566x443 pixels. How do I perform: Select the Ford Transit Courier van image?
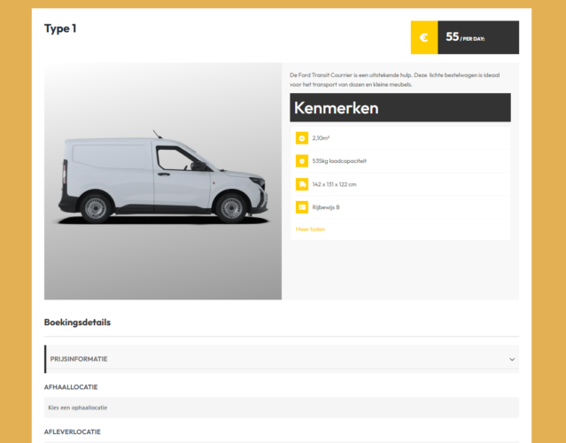163,182
